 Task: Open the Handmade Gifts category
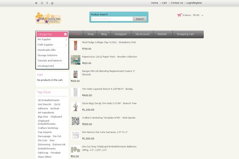point(47,50)
